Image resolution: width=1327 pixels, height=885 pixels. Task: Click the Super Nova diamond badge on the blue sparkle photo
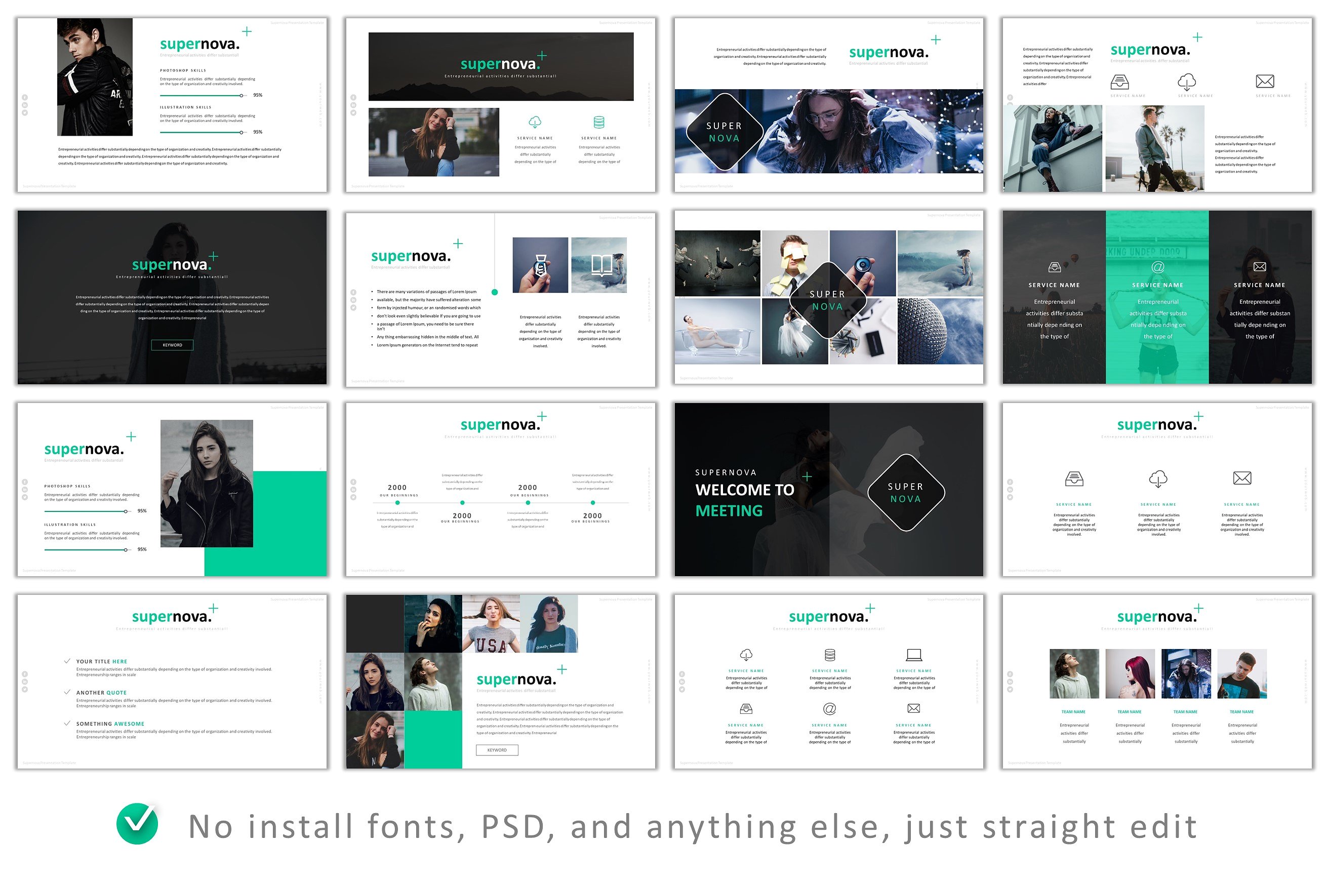coord(724,132)
